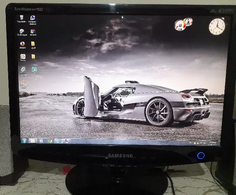The image size is (236, 195).
Task: Open Windows Explorer from the taskbar
Action: tap(33, 141)
